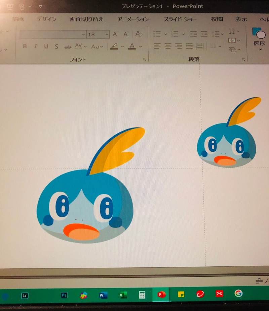The height and width of the screenshot is (311, 269).
Task: Apply numbered list
Action: pos(175,34)
